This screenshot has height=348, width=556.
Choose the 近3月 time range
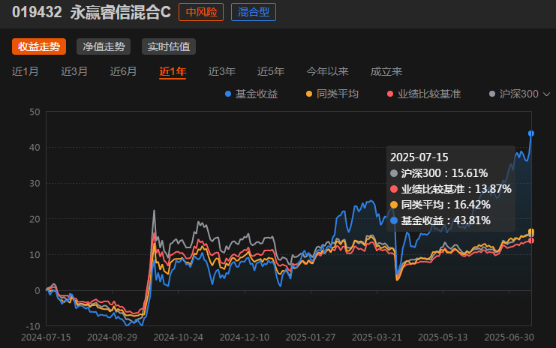coord(74,71)
